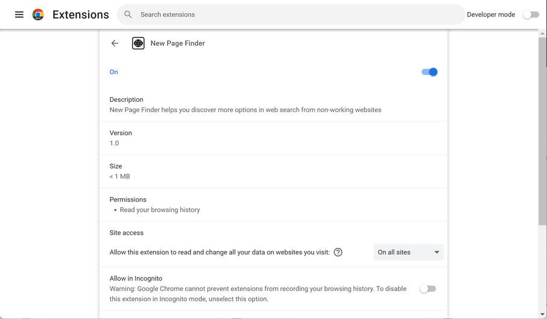Click the scrollbar down arrow

click(542, 314)
